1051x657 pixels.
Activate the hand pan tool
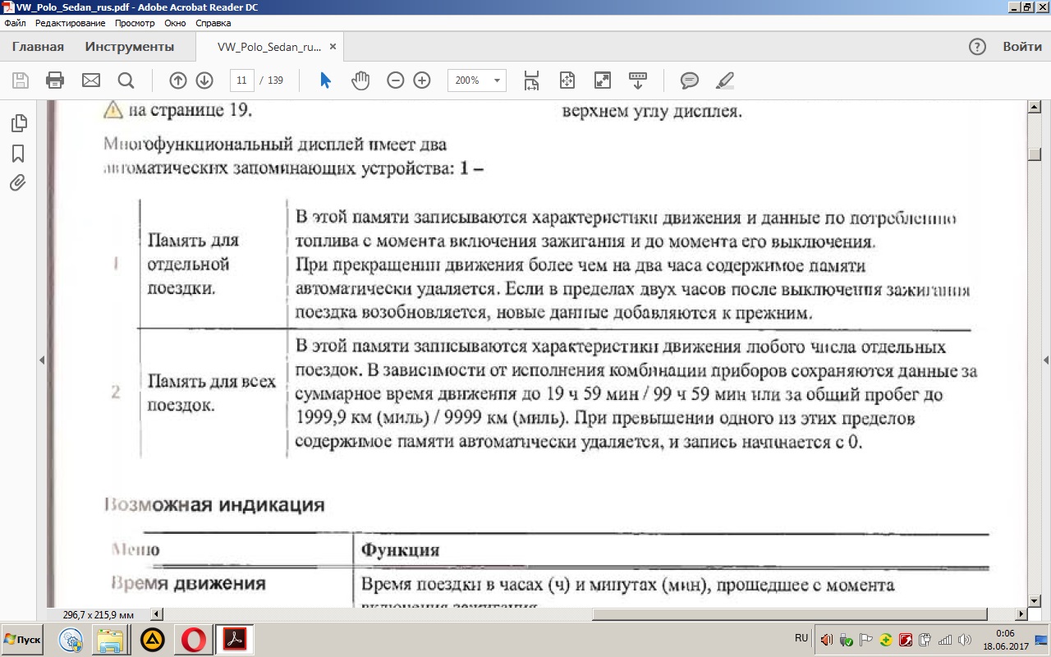coord(360,80)
